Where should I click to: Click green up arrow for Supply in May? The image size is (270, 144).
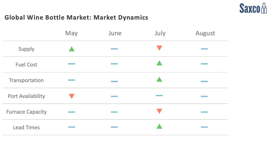pyautogui.click(x=71, y=49)
